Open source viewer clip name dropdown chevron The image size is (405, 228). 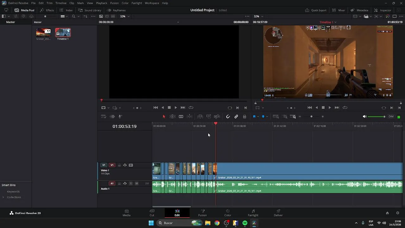click(x=178, y=22)
